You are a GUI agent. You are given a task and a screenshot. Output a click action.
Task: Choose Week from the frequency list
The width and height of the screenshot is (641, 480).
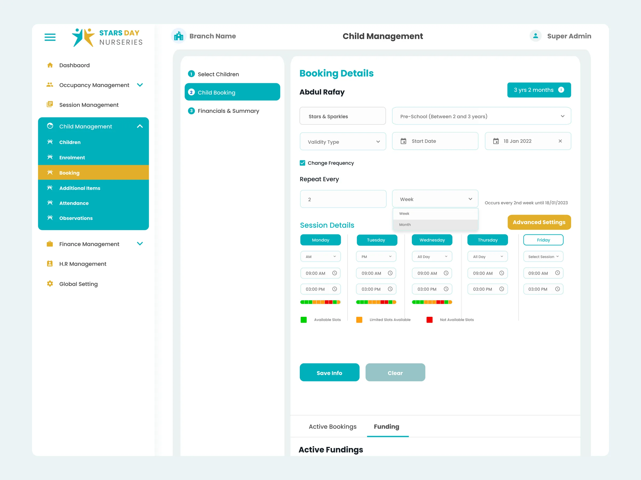(x=435, y=214)
